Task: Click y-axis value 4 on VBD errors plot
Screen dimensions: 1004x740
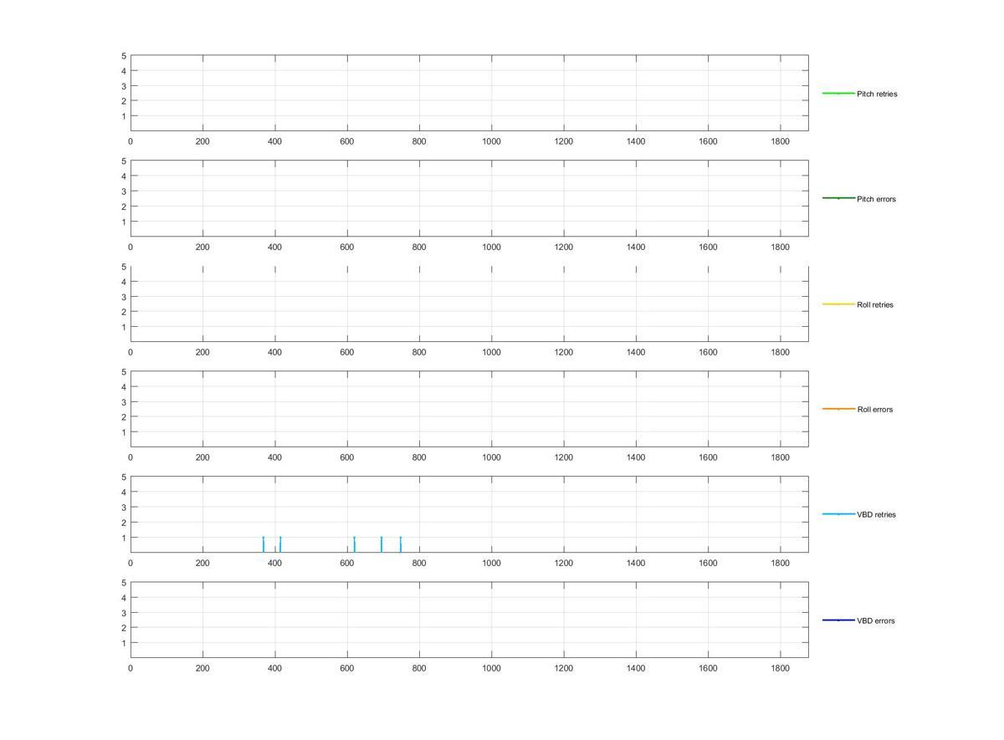Action: point(124,598)
